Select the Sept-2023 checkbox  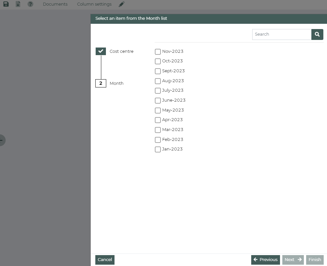tap(158, 71)
